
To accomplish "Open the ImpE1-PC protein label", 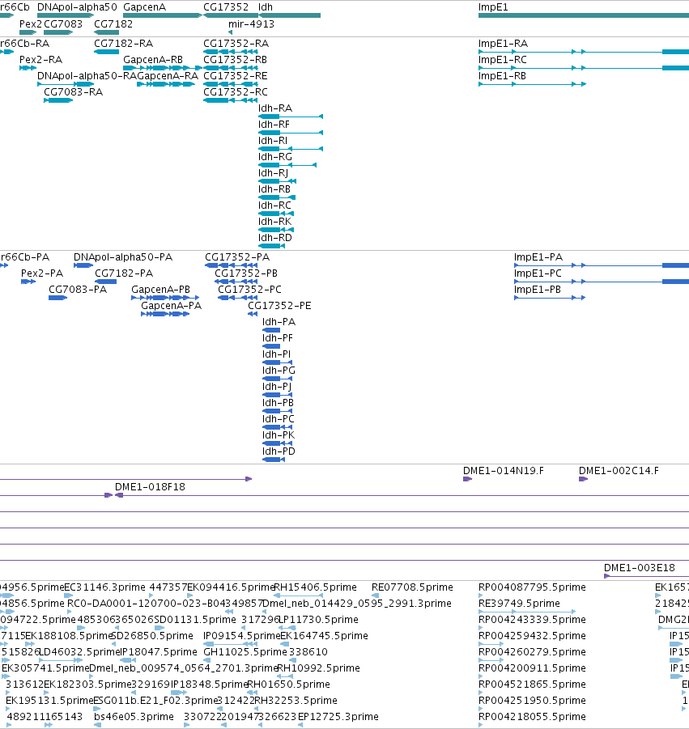I will [x=538, y=273].
